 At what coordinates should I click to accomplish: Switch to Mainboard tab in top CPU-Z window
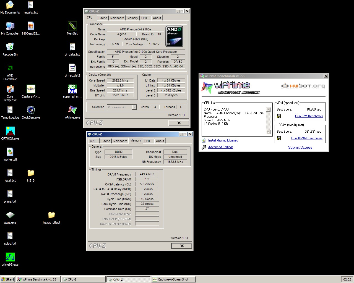117,18
